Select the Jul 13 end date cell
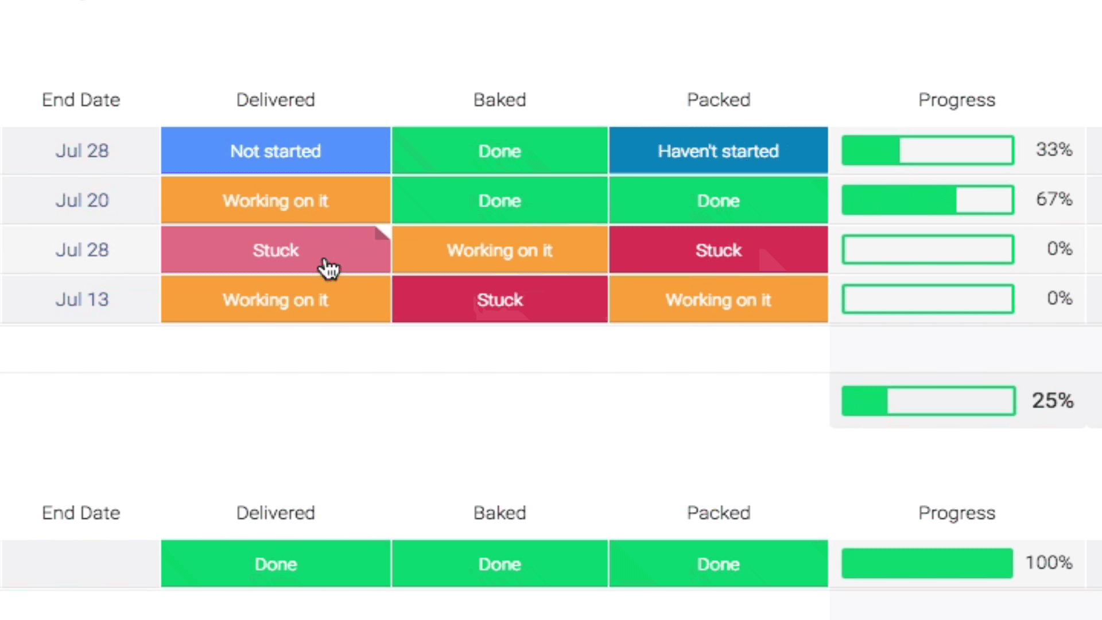 tap(81, 299)
